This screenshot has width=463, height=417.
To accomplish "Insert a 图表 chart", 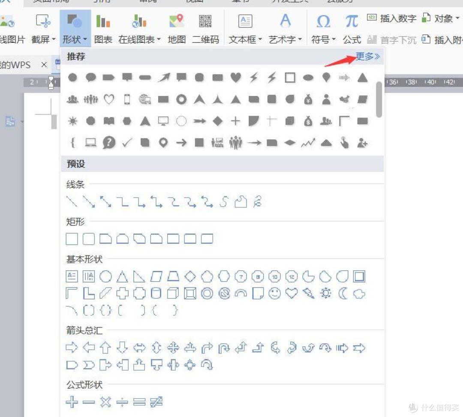I will (103, 29).
